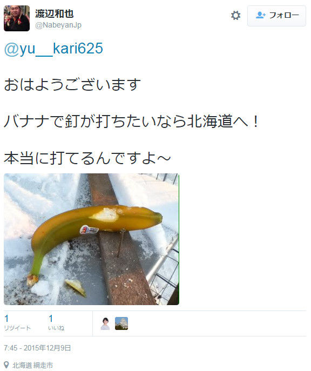Viewport: 311px width, 371px height.
Task: Enlarge the frozen banana photo
Action: coord(92,239)
